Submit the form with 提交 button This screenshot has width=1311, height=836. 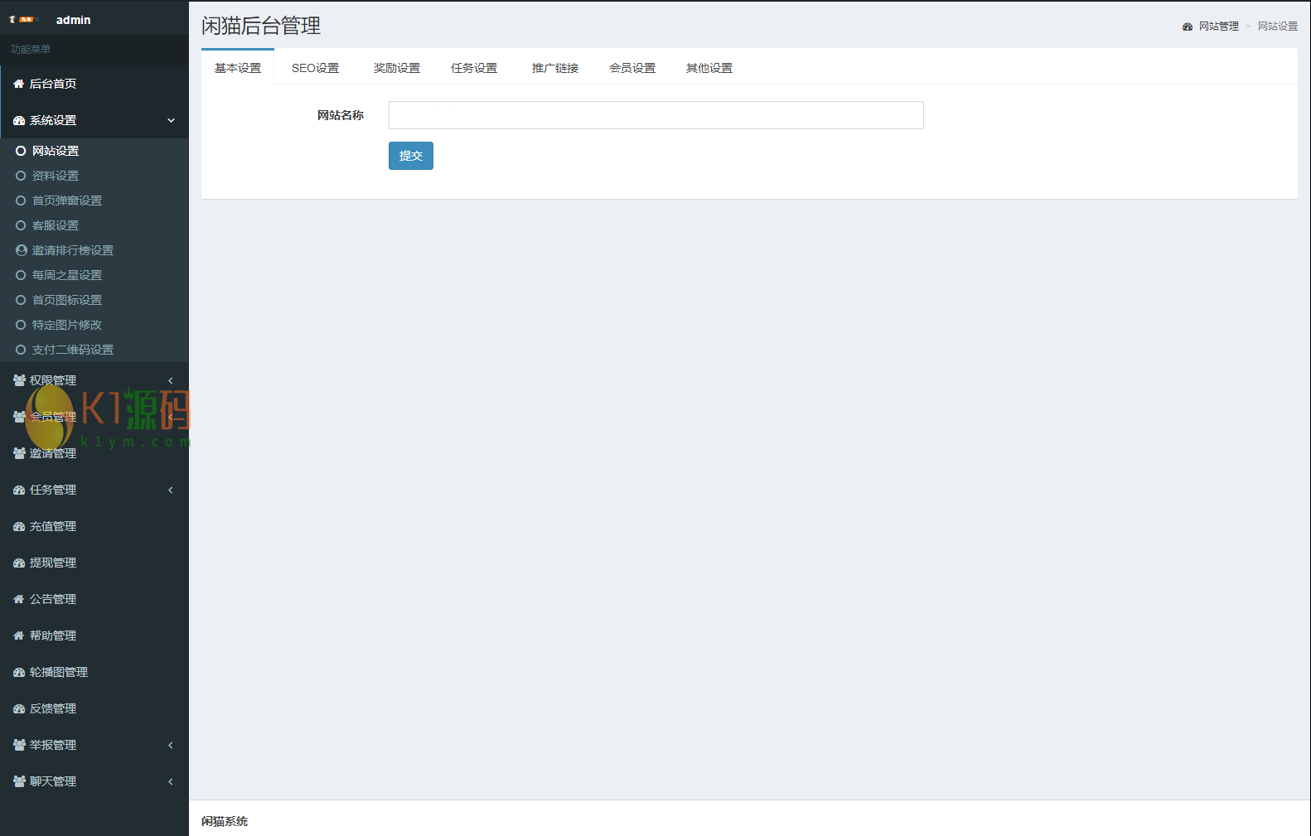(411, 156)
